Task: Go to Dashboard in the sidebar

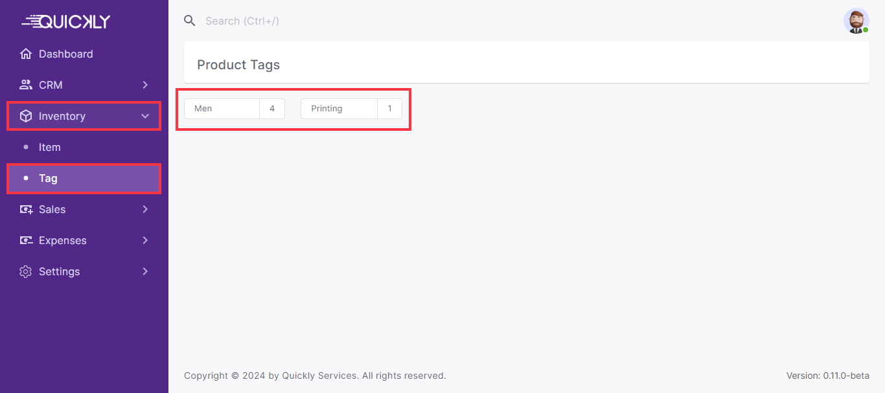Action: (65, 54)
